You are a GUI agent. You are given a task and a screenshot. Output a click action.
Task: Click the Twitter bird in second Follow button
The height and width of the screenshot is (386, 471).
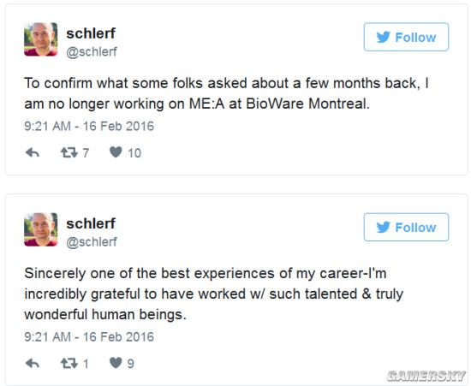tap(384, 227)
